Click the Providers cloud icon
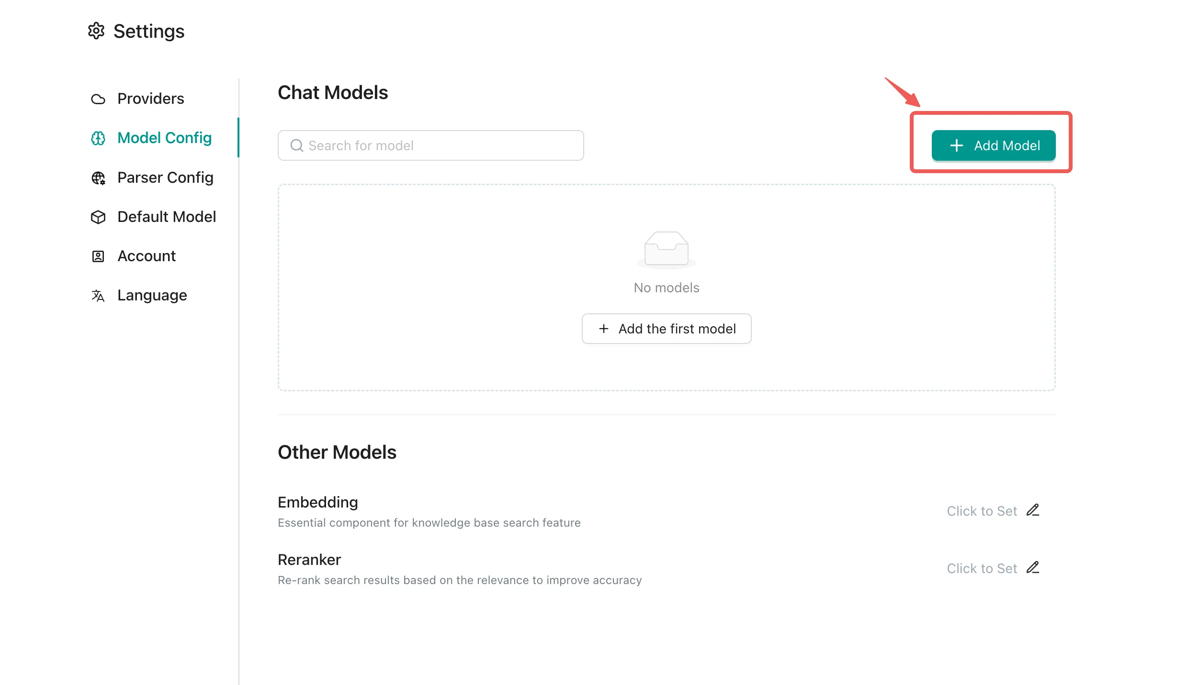Image resolution: width=1199 pixels, height=685 pixels. point(98,99)
